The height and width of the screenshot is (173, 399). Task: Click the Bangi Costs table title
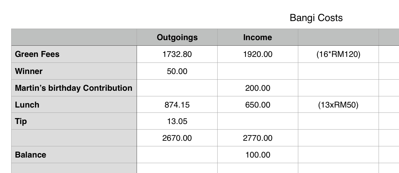coord(316,18)
